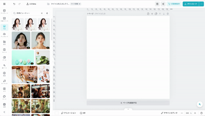Screen dimensions: 205x116
Task: Switch to the 素材 (elements) tab
Action: [x=4, y=43]
